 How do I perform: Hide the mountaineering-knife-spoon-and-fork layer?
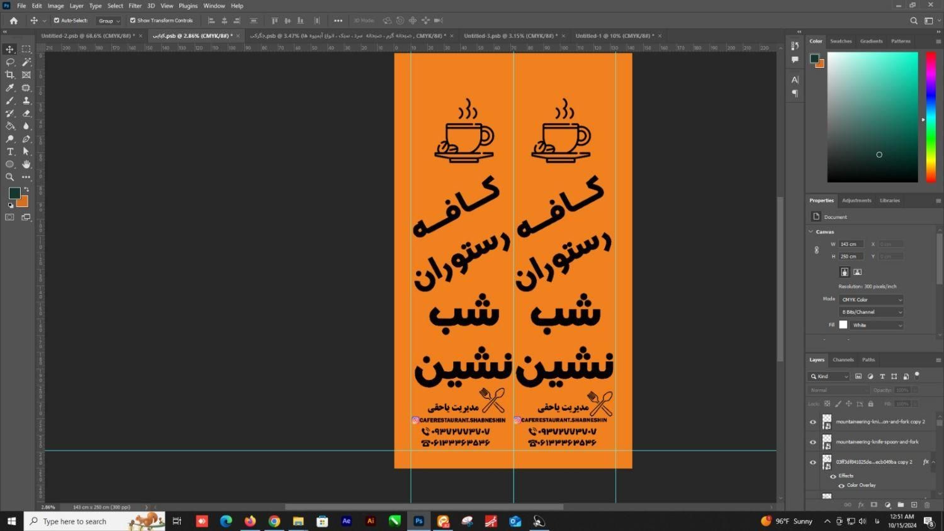point(812,442)
